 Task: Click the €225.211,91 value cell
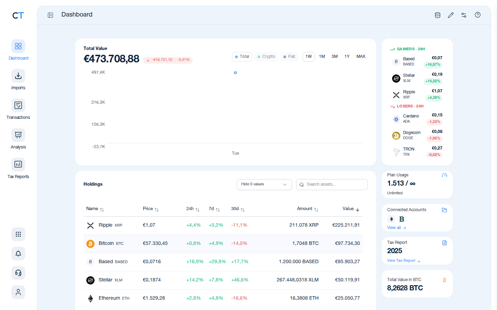click(346, 225)
